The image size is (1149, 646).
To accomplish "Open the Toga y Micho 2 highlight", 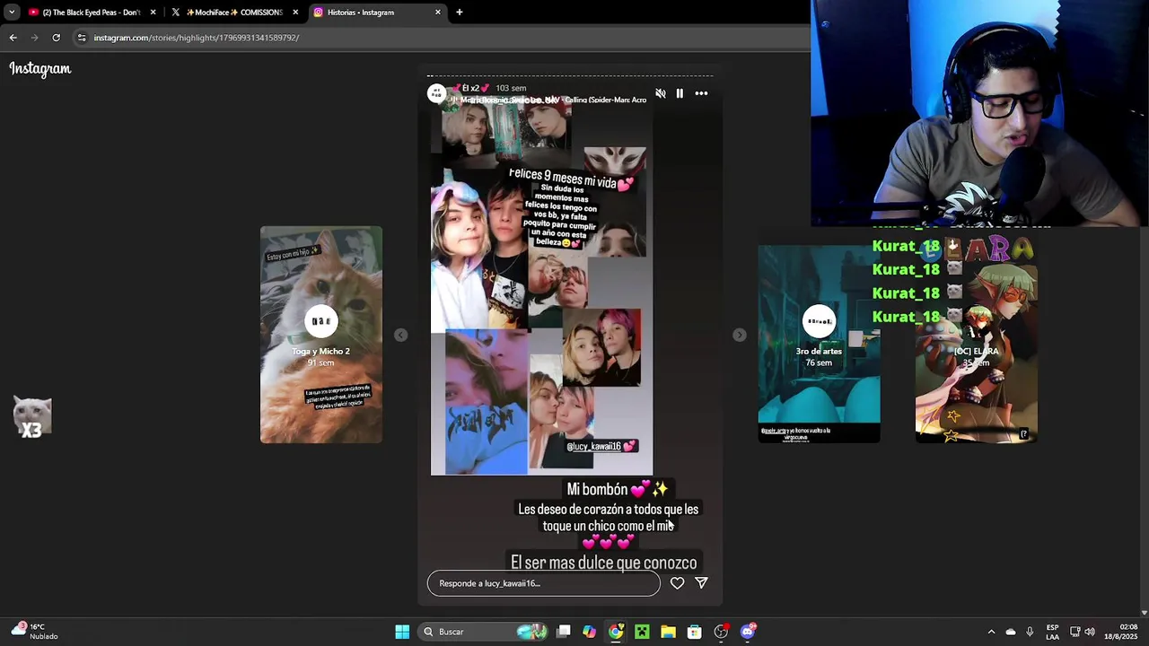I will tap(321, 335).
